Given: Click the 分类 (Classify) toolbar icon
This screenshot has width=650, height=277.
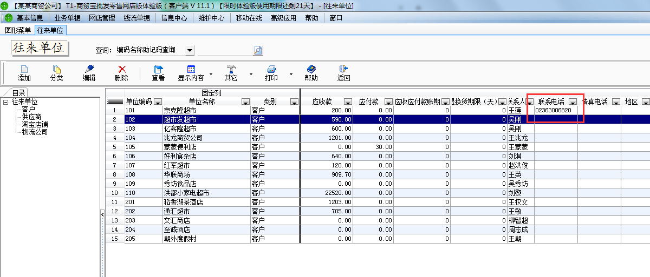Looking at the screenshot, I should [x=56, y=70].
